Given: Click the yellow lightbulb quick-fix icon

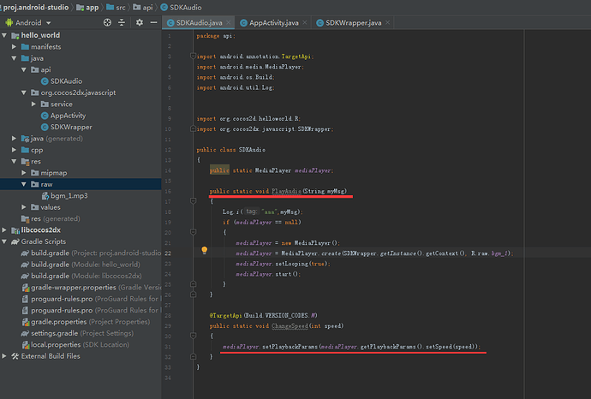Looking at the screenshot, I should click(x=205, y=252).
